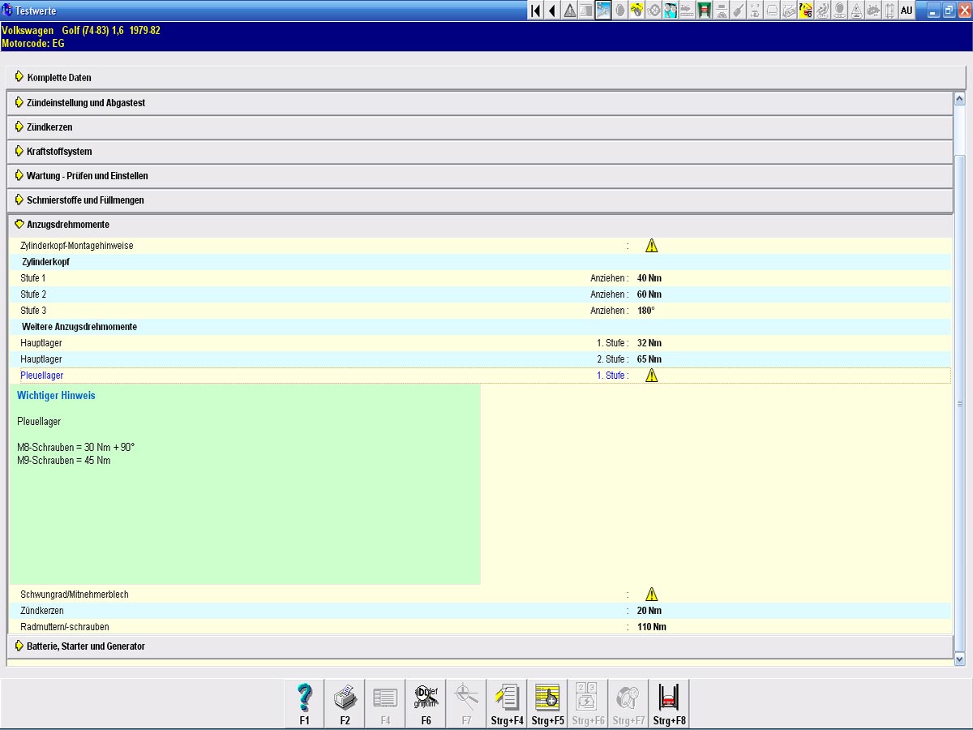973x730 pixels.
Task: Collapse the Anzugsdrehmomente section
Action: click(x=67, y=225)
